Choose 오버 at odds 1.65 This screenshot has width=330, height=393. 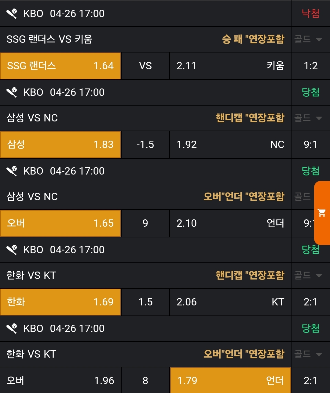point(61,223)
